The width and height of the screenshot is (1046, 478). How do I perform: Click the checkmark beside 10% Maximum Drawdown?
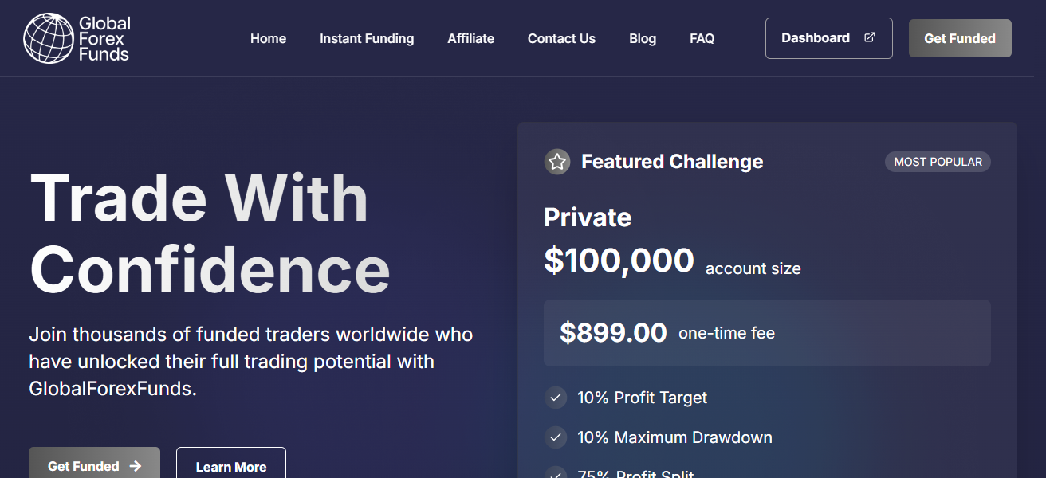click(x=556, y=437)
